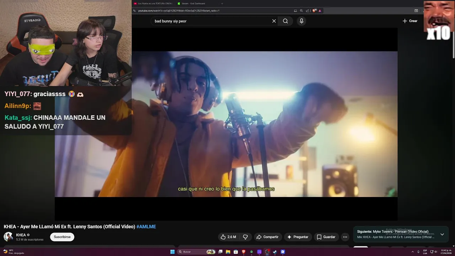Open Task View from the taskbar
455x256 pixels.
[x=220, y=252]
